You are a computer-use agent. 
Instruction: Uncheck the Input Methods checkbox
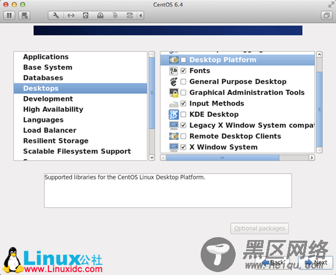183,104
